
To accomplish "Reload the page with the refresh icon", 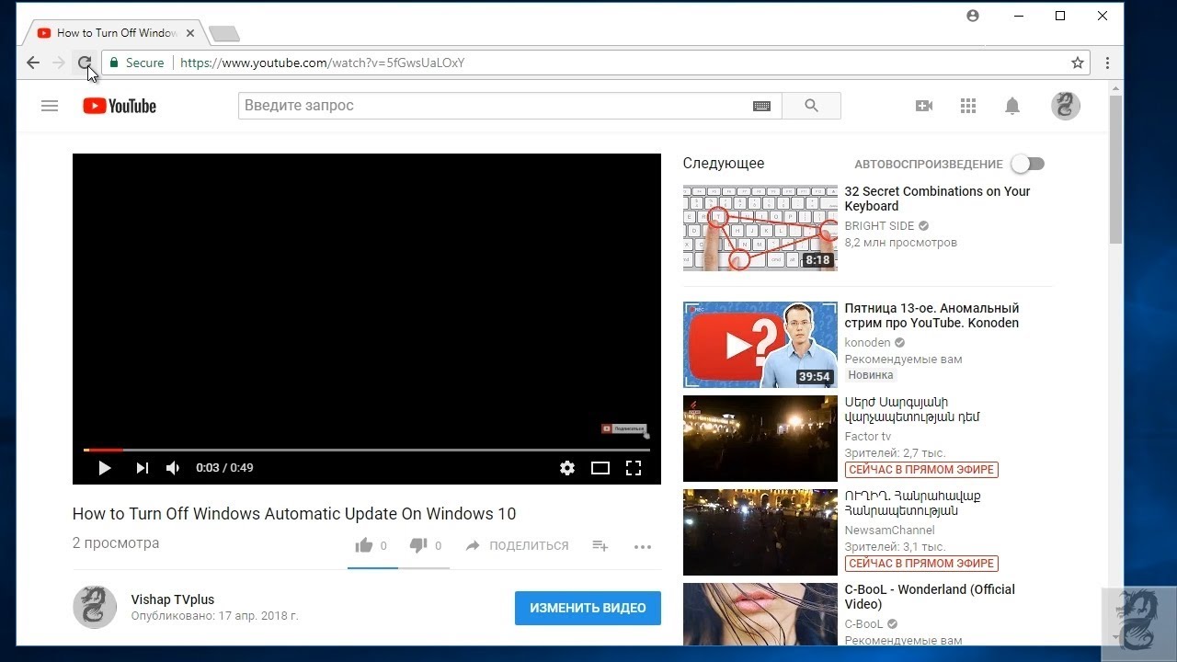I will (84, 63).
